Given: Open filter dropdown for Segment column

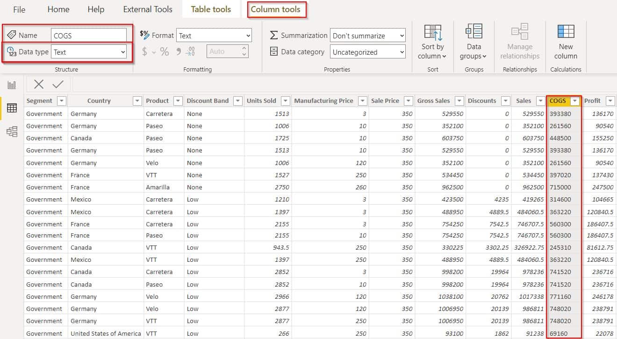Looking at the screenshot, I should point(61,101).
